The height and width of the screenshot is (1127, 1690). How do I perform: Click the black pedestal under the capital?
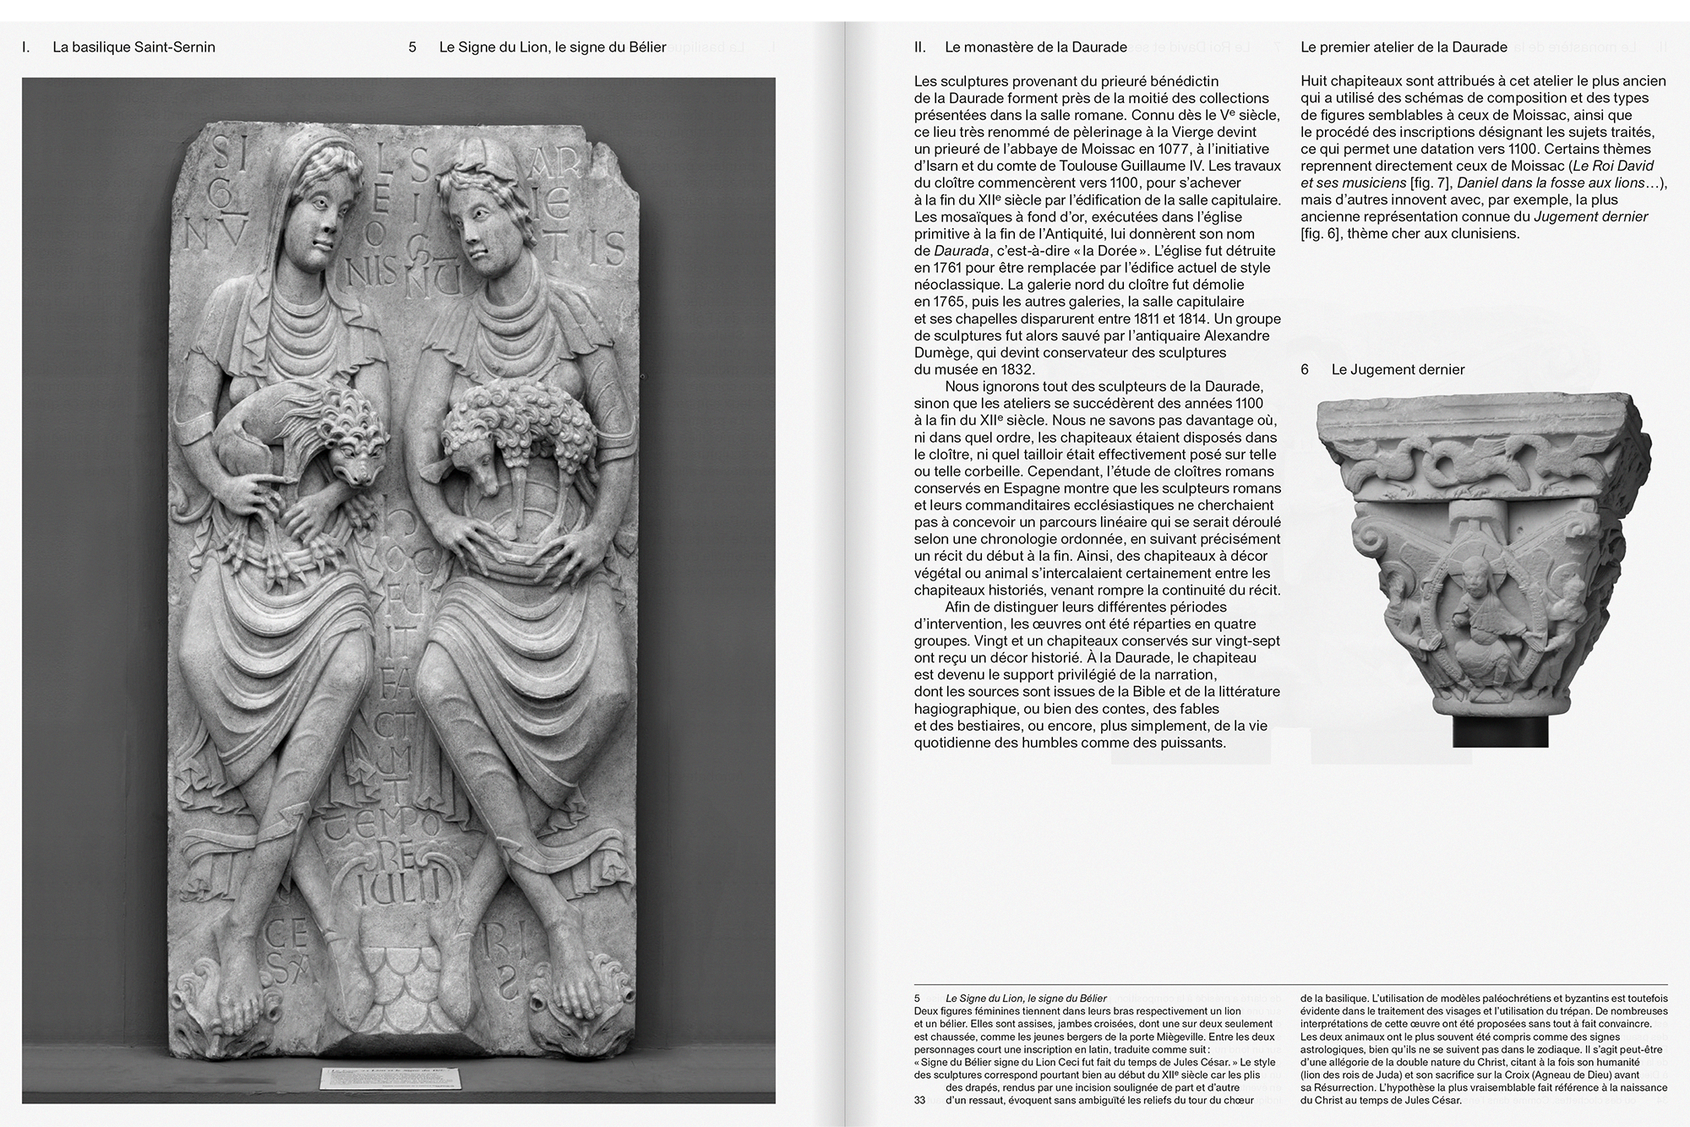(1501, 730)
